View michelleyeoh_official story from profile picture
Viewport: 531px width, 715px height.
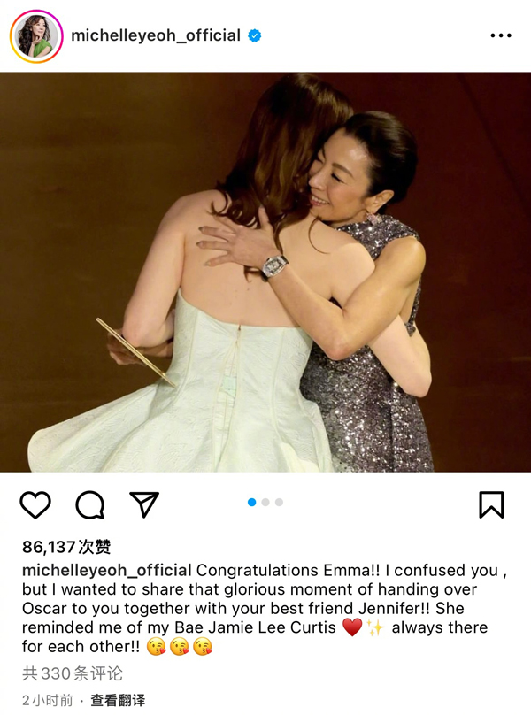tap(36, 36)
